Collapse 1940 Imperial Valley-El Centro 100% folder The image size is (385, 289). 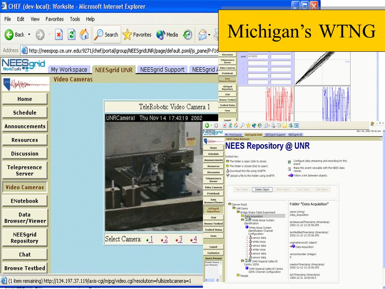click(242, 261)
